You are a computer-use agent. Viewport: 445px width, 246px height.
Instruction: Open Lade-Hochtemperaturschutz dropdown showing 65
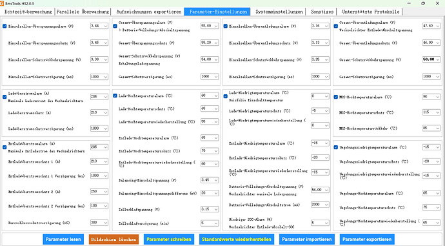pyautogui.click(x=210, y=109)
